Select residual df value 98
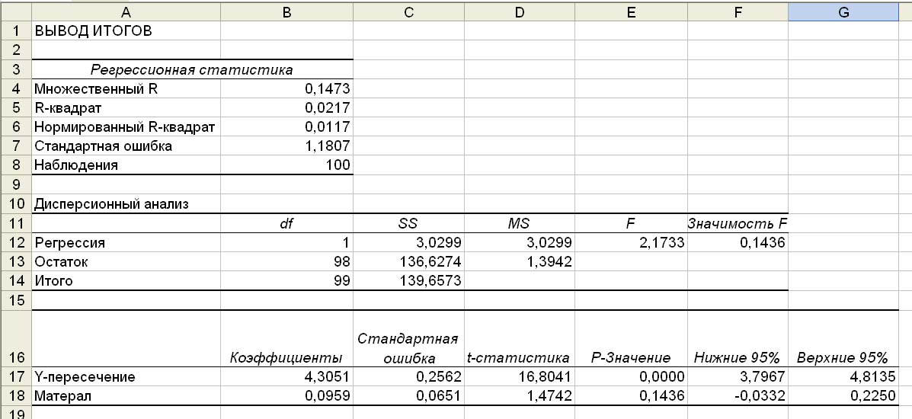Screen dimensions: 912x419 tap(286, 261)
